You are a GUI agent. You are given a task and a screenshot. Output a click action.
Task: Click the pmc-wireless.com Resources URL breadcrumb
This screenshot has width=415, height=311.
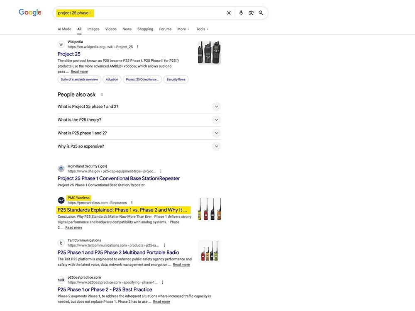coord(97,203)
